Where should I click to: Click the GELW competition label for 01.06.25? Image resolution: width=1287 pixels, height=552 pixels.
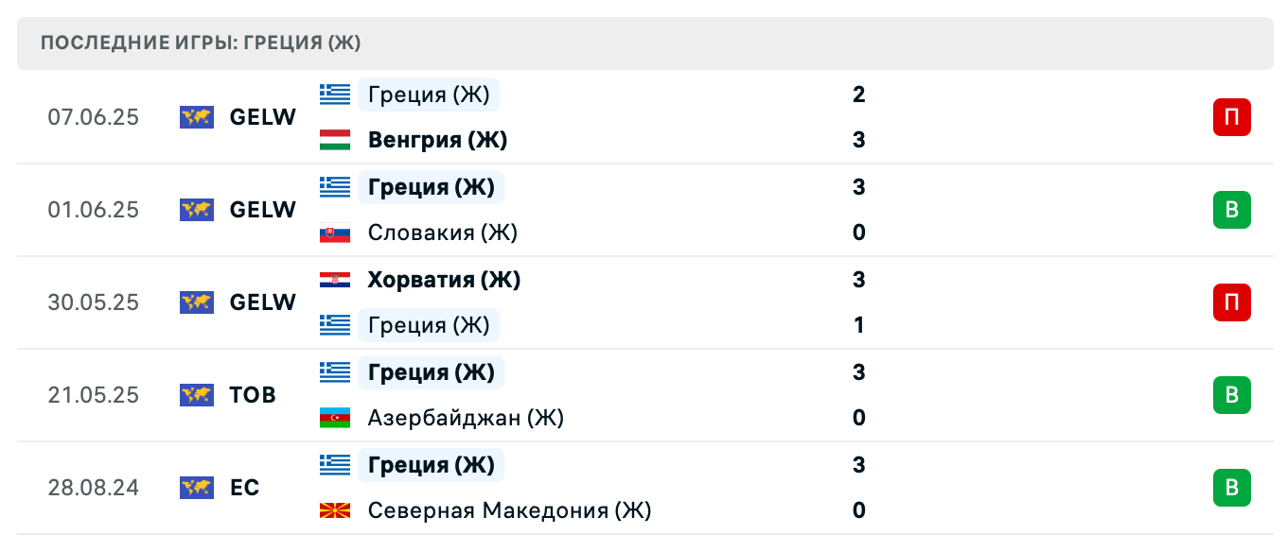coord(262,210)
